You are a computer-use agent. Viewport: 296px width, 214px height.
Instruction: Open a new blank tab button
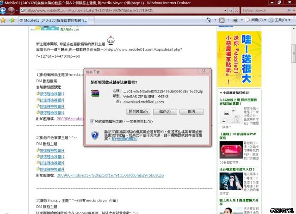pos(92,21)
